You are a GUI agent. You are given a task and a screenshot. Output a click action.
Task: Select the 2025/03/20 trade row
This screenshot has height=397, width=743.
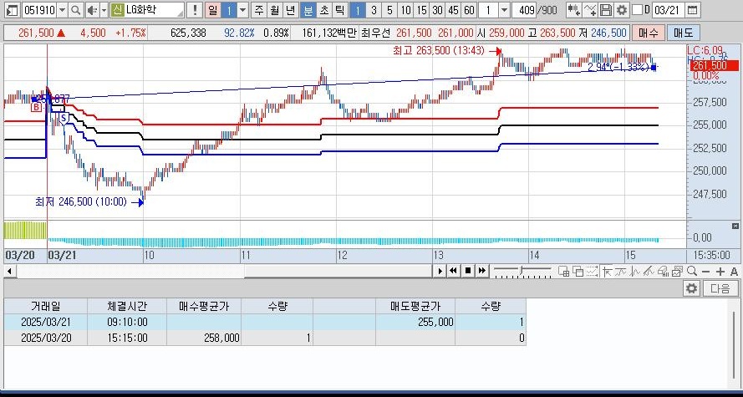[x=265, y=338]
